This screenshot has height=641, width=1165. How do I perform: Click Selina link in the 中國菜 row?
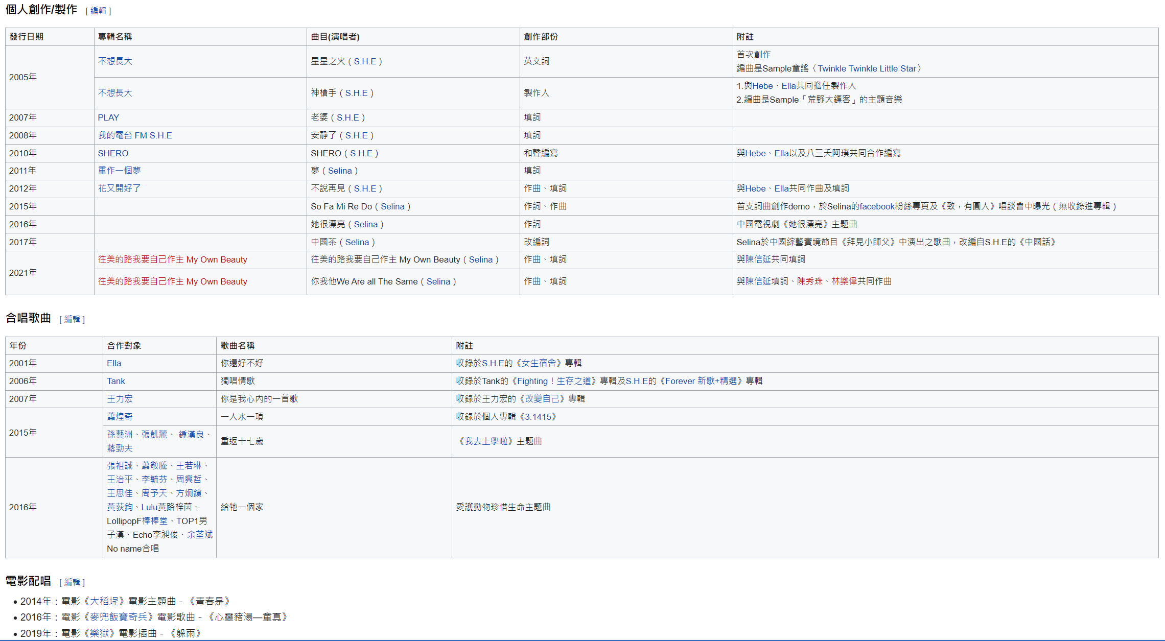[x=357, y=242]
